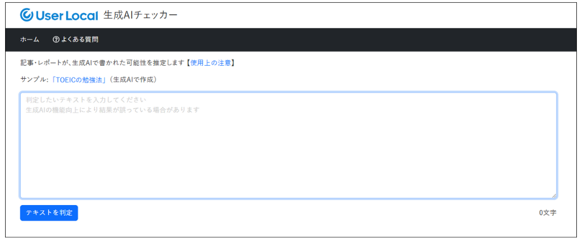This screenshot has height=243, width=582.
Task: Click the question mark help icon
Action: [x=56, y=40]
